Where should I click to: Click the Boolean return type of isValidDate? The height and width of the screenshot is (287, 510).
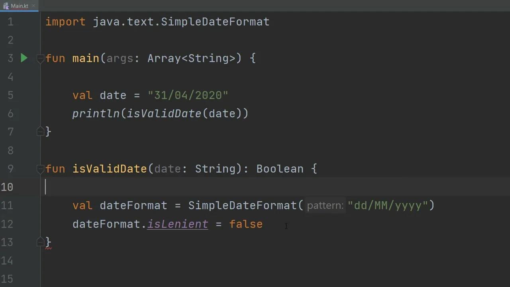click(279, 169)
